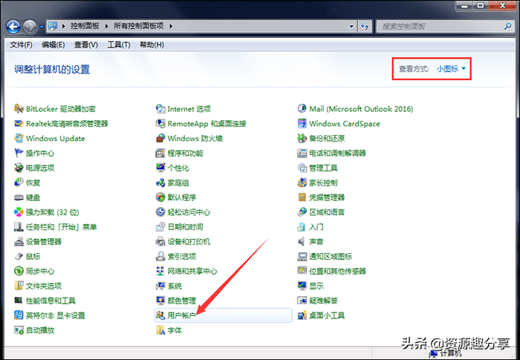The height and width of the screenshot is (360, 520).
Task: Open the BitLocker 驱动器加密 icon
Action: 19,108
